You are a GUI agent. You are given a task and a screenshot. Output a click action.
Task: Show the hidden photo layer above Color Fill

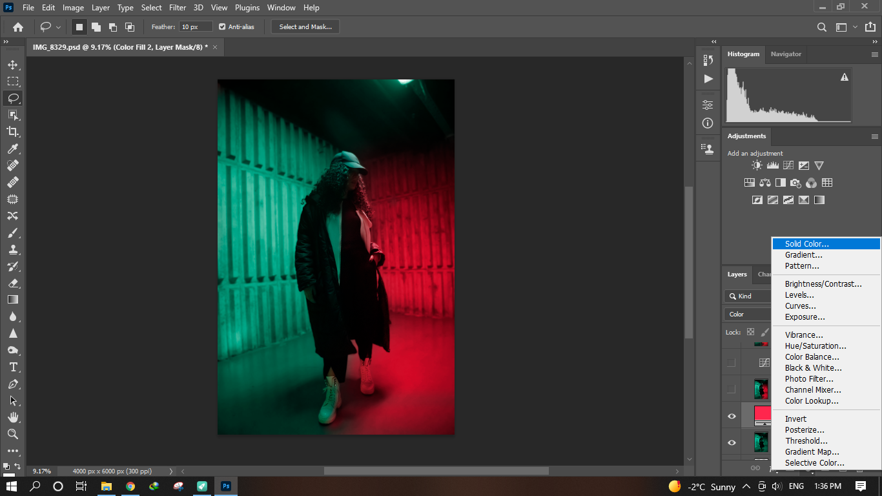pos(732,389)
